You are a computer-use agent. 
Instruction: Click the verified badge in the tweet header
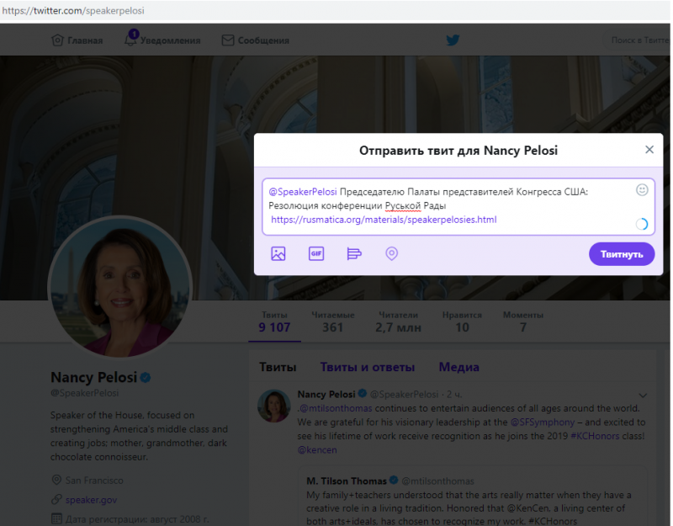pos(363,393)
